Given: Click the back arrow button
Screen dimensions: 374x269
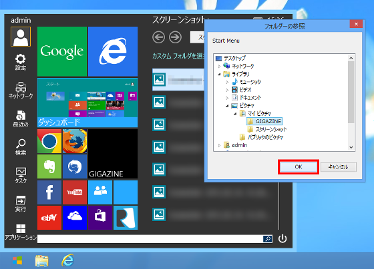Looking at the screenshot, I should tap(159, 37).
